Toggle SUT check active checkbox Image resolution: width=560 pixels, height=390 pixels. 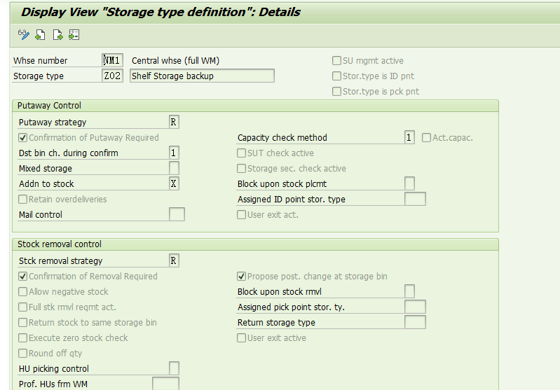241,153
